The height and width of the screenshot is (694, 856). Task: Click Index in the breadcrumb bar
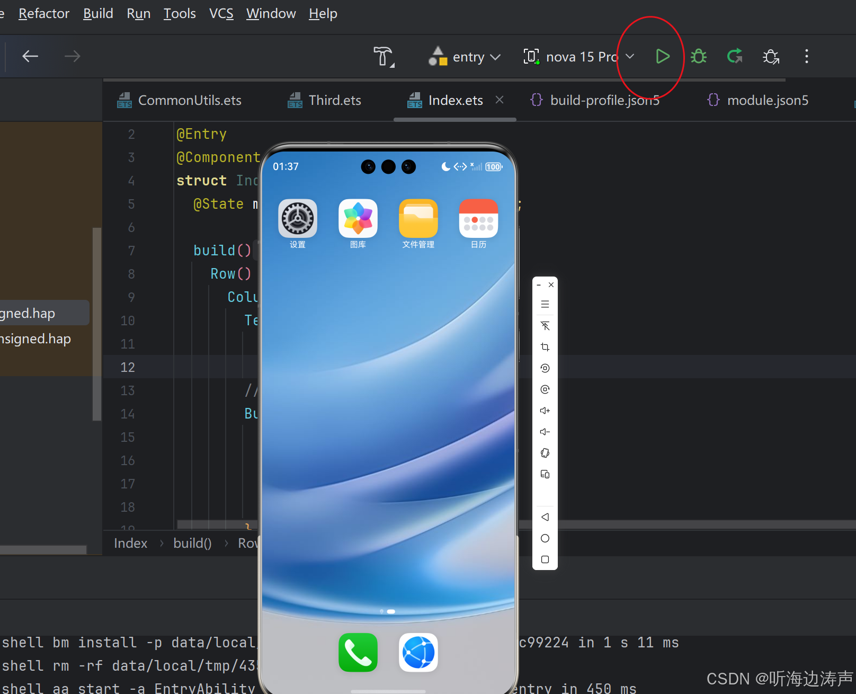pos(130,543)
